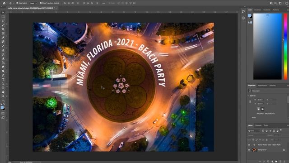Toggle the link width and height icon

pos(250,101)
